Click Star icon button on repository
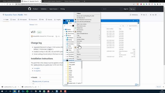Viewport: 165px width, 93px height. pyautogui.click(x=153, y=15)
